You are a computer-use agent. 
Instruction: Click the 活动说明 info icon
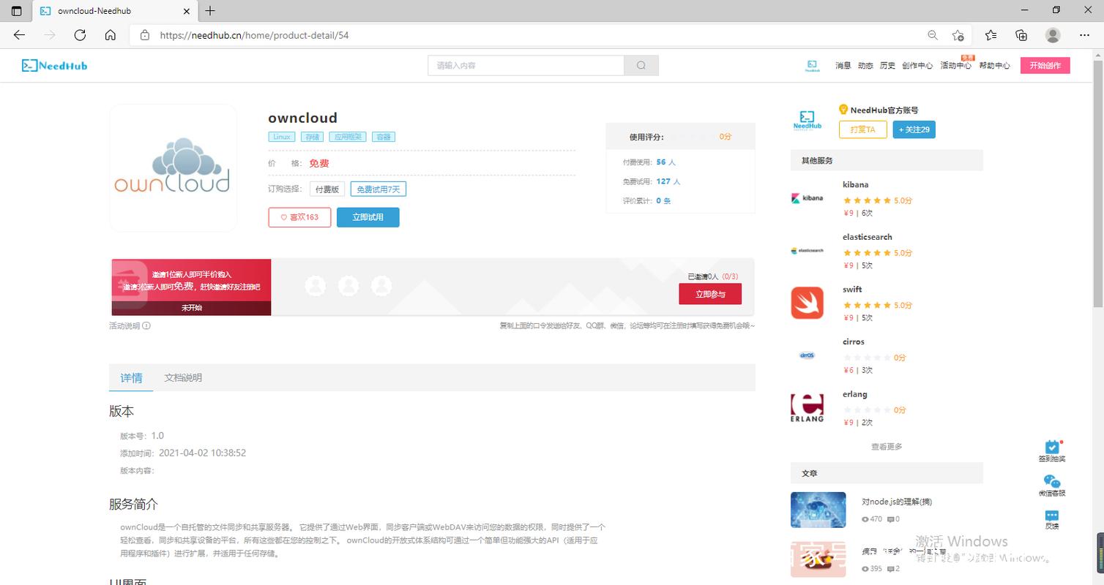146,326
